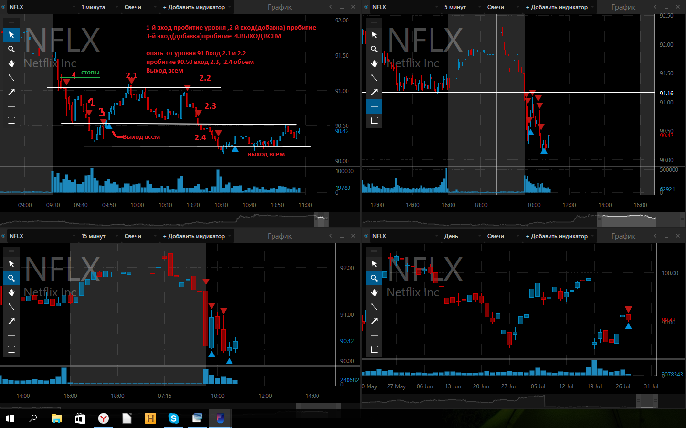The height and width of the screenshot is (428, 686).
Task: Click the График title of the 1 минута panel
Action: coord(280,7)
